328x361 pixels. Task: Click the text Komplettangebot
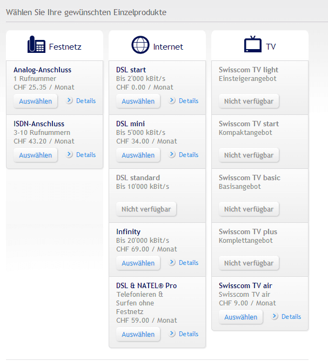pos(246,241)
